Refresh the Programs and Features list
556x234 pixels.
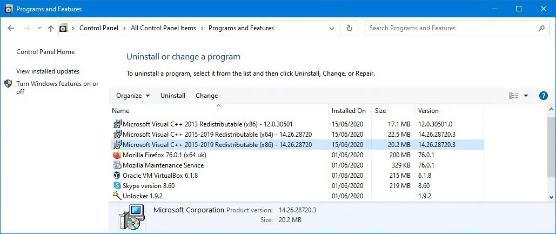349,28
